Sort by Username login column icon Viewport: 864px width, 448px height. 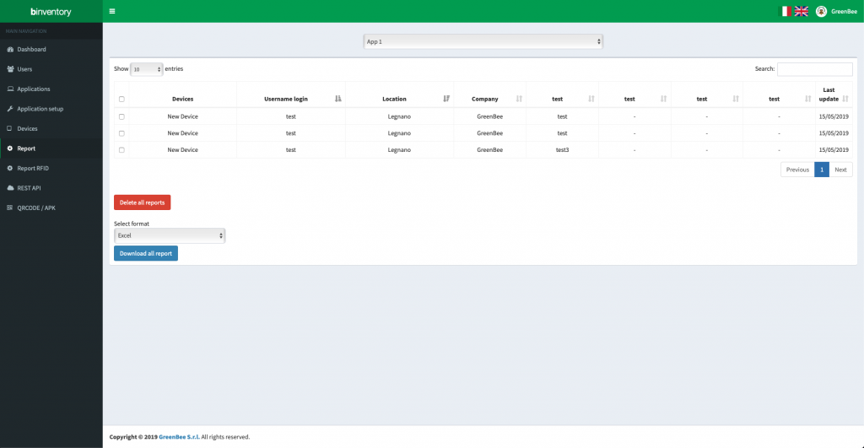(337, 99)
